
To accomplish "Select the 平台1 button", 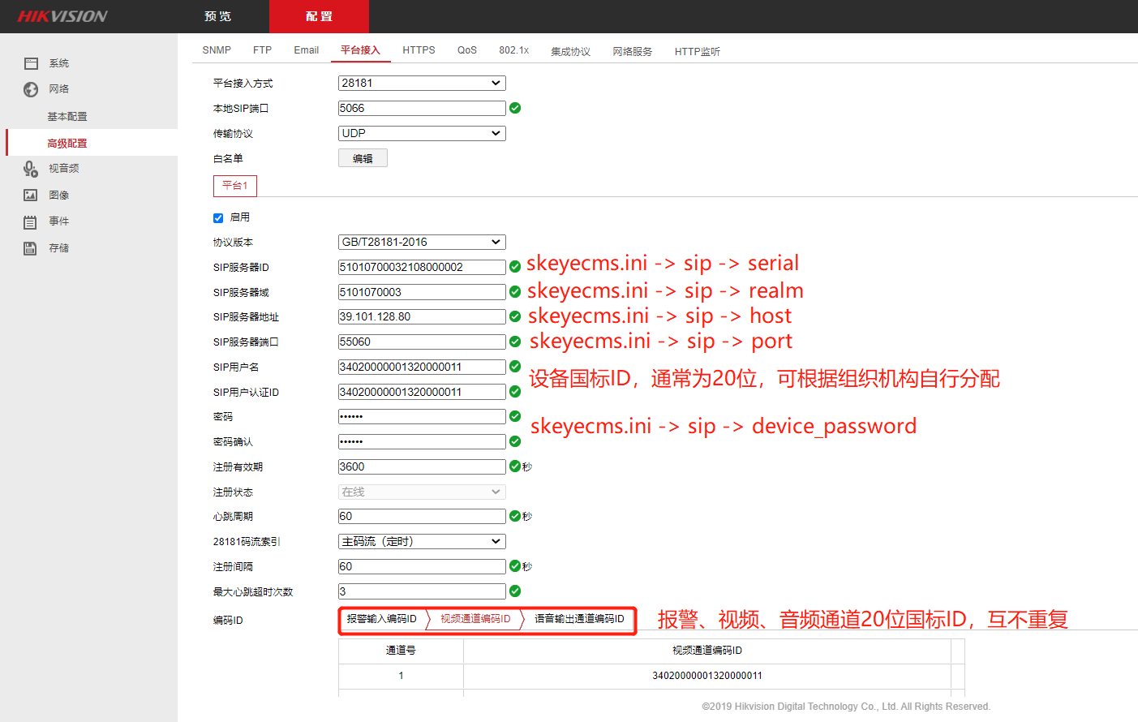I will pyautogui.click(x=234, y=186).
